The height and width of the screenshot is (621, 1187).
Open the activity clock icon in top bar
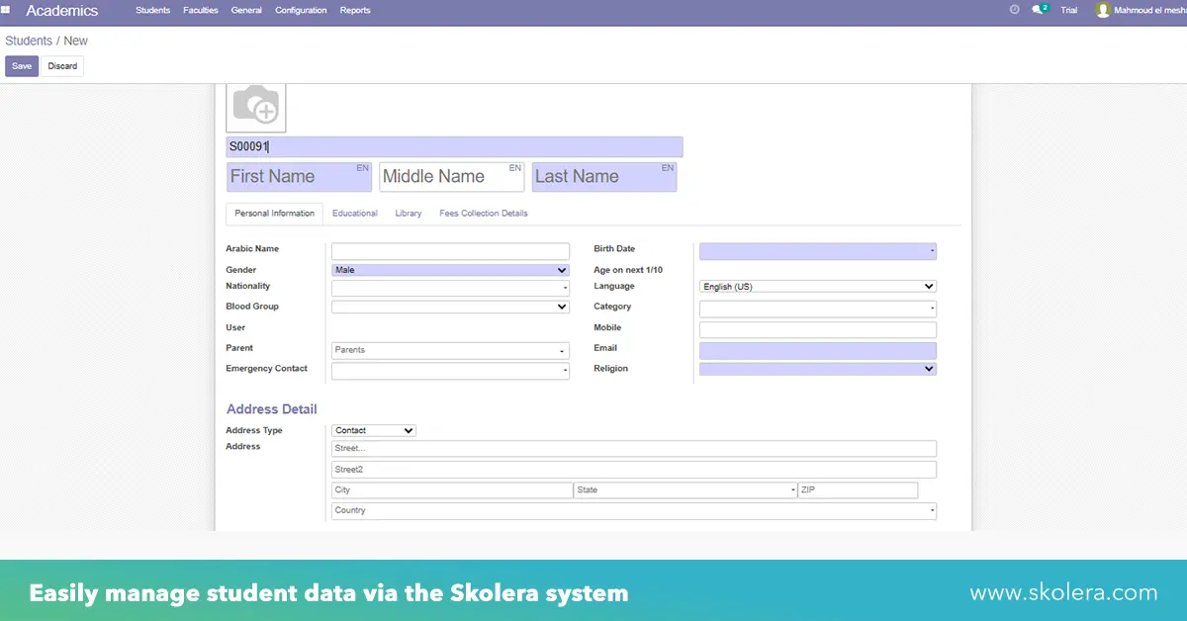[1013, 10]
